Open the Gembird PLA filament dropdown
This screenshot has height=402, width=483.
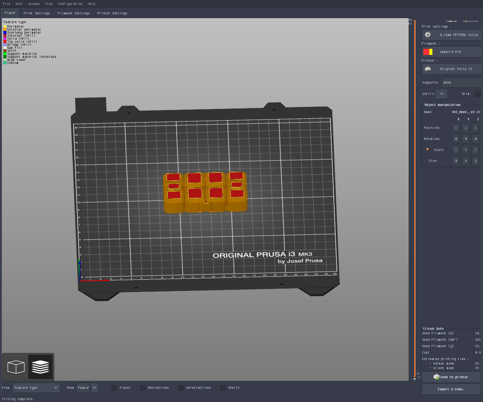click(452, 52)
